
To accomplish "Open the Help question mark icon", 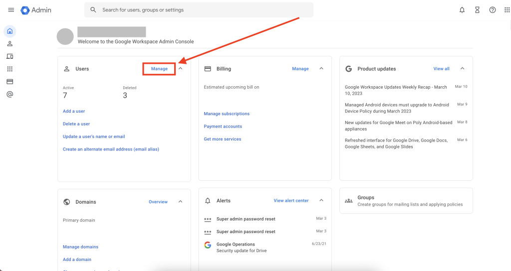I will [493, 10].
